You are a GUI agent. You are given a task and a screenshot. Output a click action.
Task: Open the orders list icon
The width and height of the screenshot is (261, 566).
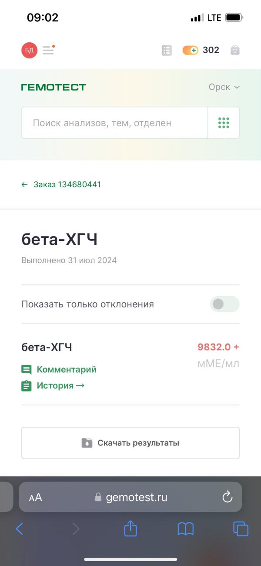(x=167, y=50)
